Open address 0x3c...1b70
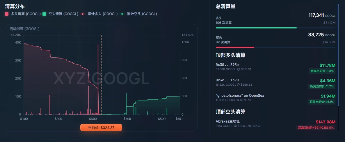The height and width of the screenshot is (142, 345). (227, 80)
